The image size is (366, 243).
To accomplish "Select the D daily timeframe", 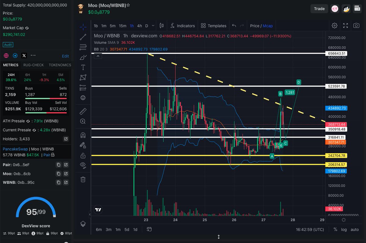I will click(x=147, y=26).
